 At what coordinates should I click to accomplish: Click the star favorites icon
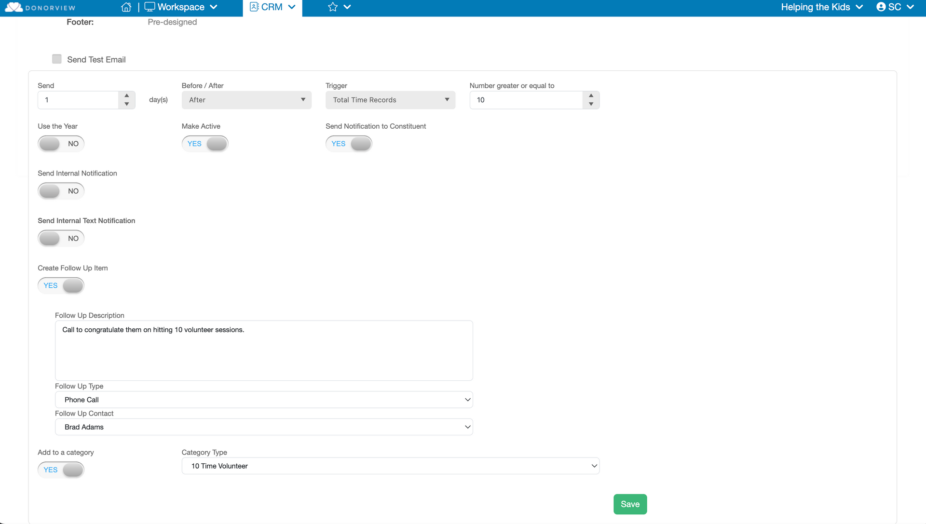point(333,7)
